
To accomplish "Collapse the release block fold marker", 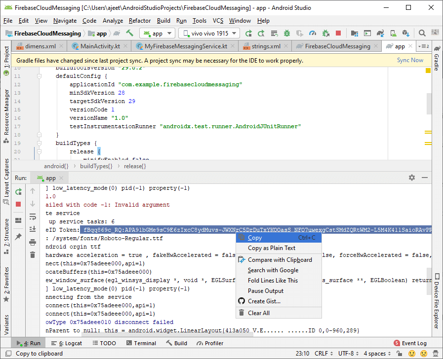I will (40, 152).
